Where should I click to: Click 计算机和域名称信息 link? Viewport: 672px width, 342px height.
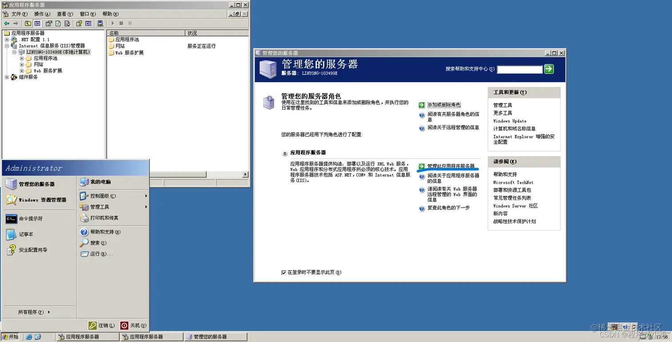click(x=514, y=129)
